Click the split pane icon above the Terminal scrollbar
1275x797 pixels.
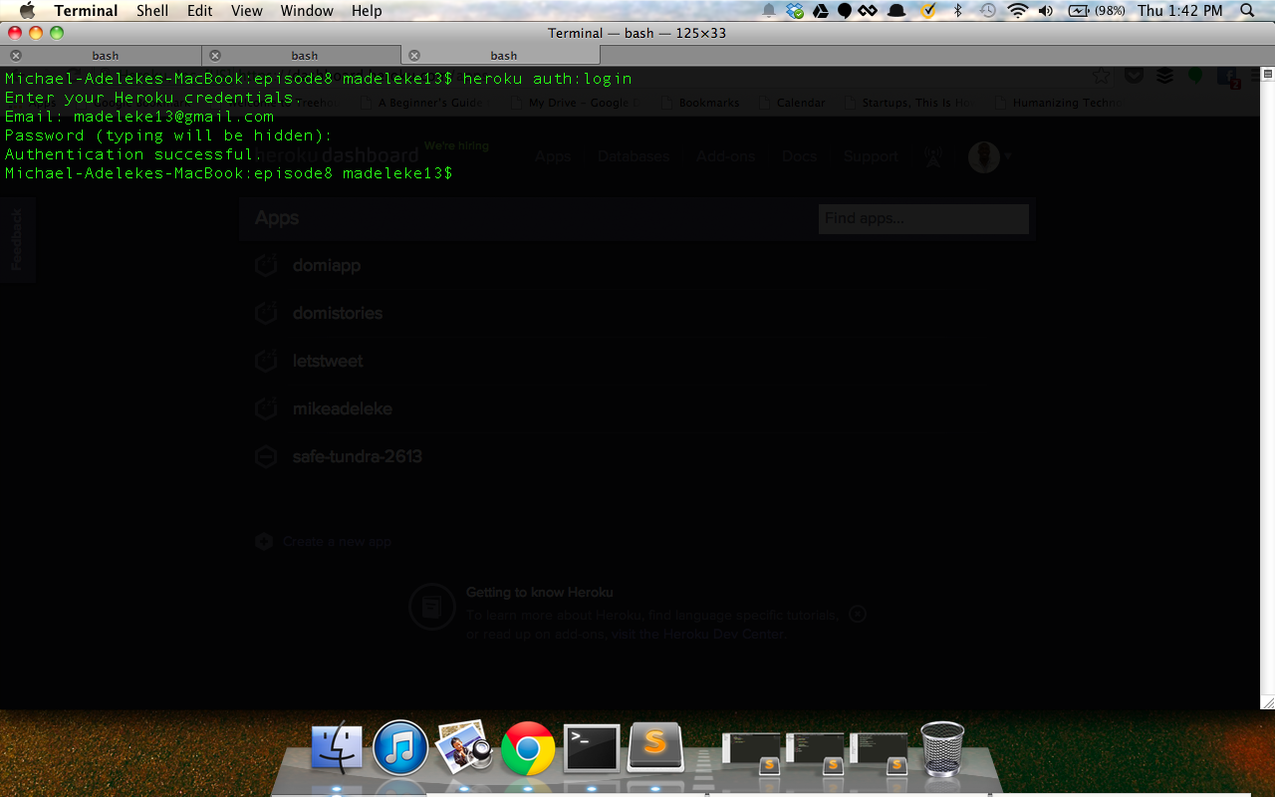(1267, 74)
